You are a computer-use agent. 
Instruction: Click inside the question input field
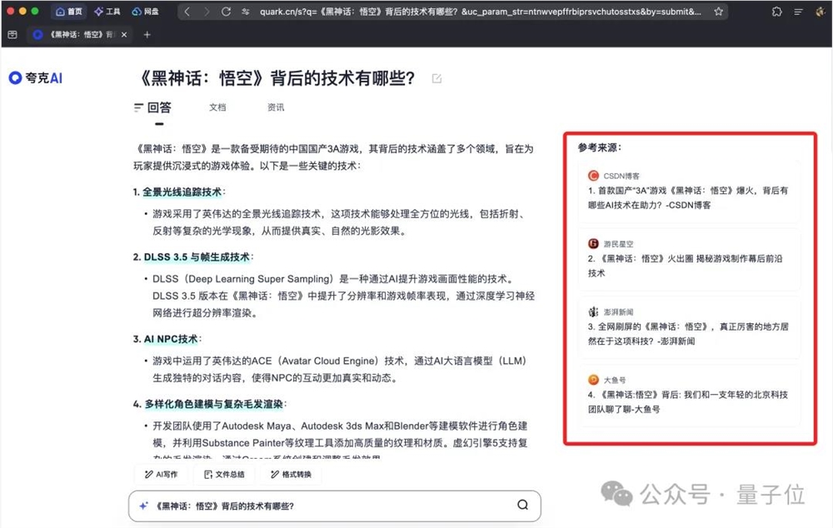(x=333, y=505)
